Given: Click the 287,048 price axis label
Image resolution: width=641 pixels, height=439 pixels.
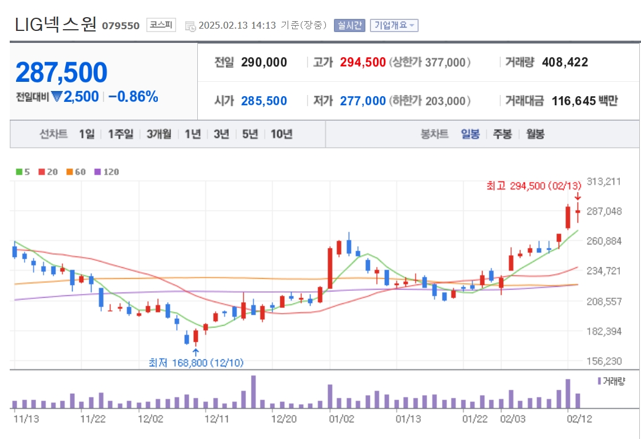Looking at the screenshot, I should [604, 211].
